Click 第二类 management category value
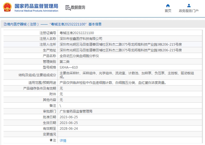The image size is (205, 145). click(x=65, y=62)
